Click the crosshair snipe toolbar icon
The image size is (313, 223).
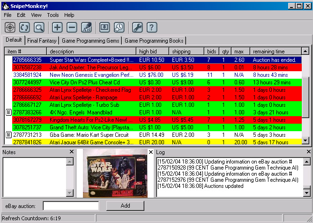[x=10, y=27]
